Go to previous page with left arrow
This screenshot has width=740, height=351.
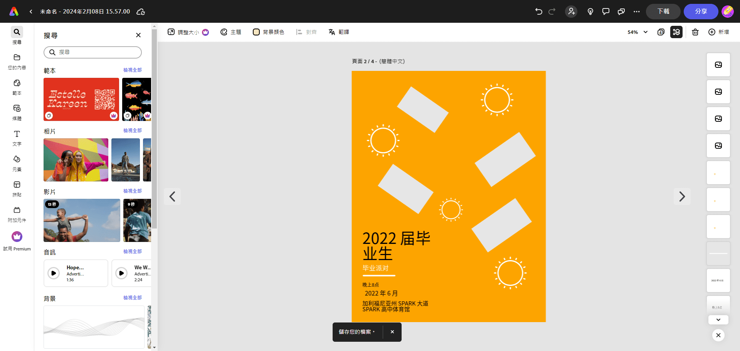coord(172,196)
